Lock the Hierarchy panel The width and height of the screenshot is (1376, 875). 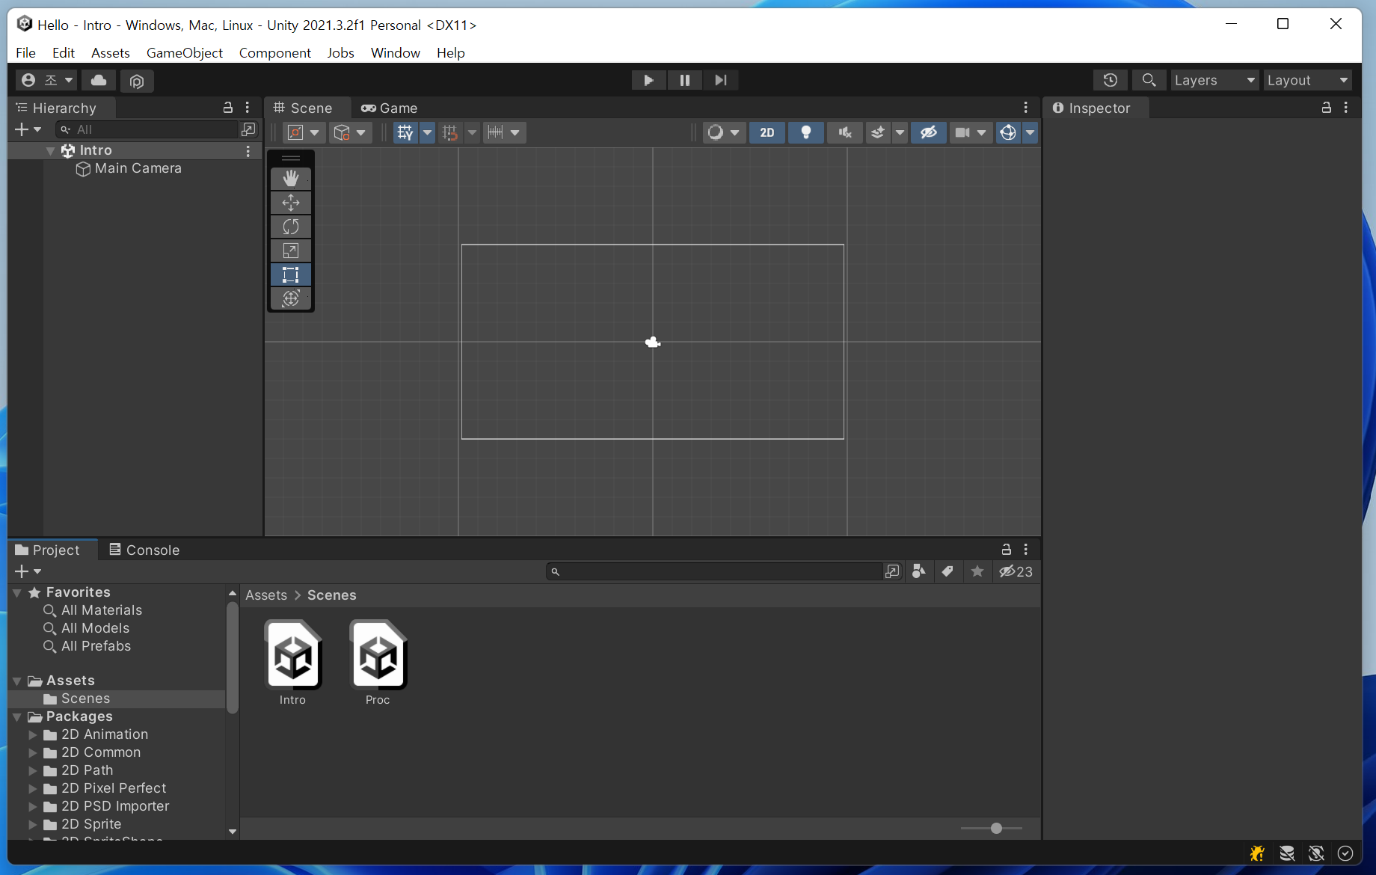tap(228, 108)
